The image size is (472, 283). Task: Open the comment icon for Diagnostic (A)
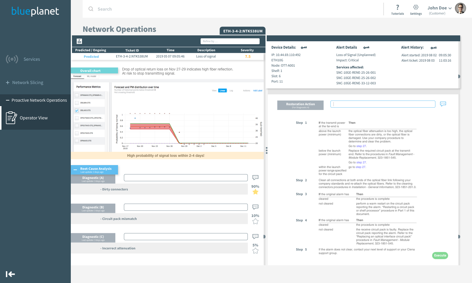pos(255,177)
